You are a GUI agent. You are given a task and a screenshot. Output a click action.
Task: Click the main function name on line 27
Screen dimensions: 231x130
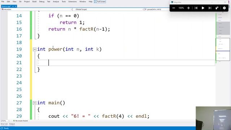[x=54, y=103]
